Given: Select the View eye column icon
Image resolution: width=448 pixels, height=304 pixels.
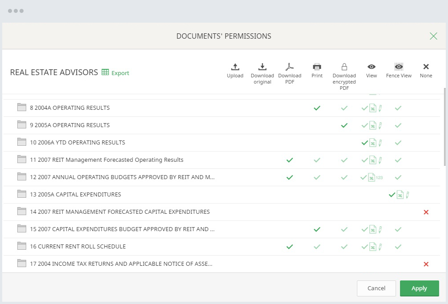Looking at the screenshot, I should coord(372,67).
